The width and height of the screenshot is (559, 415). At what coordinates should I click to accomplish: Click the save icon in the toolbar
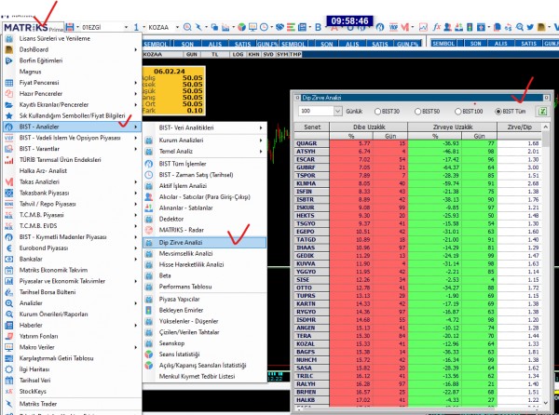coord(70,27)
